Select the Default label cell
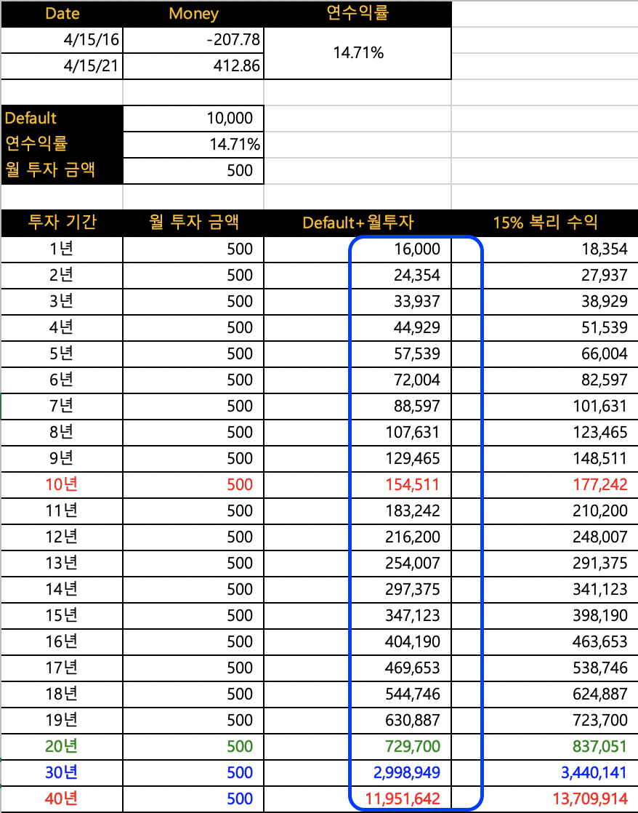This screenshot has height=813, width=638. coord(62,119)
